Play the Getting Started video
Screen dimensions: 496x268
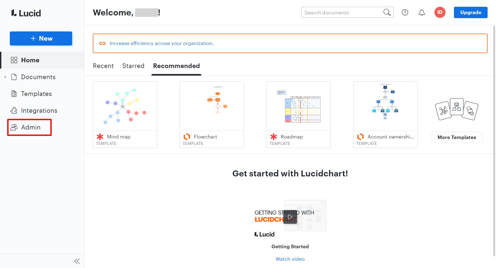290,217
